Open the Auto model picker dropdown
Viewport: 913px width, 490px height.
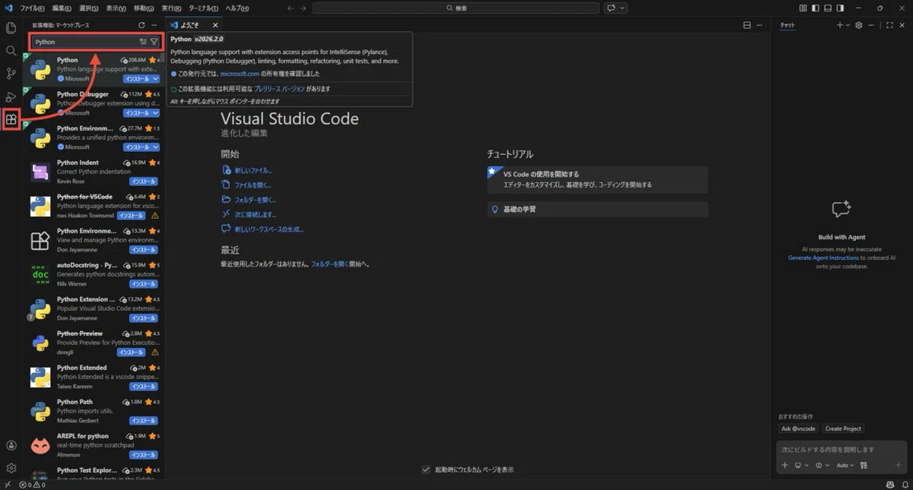845,465
